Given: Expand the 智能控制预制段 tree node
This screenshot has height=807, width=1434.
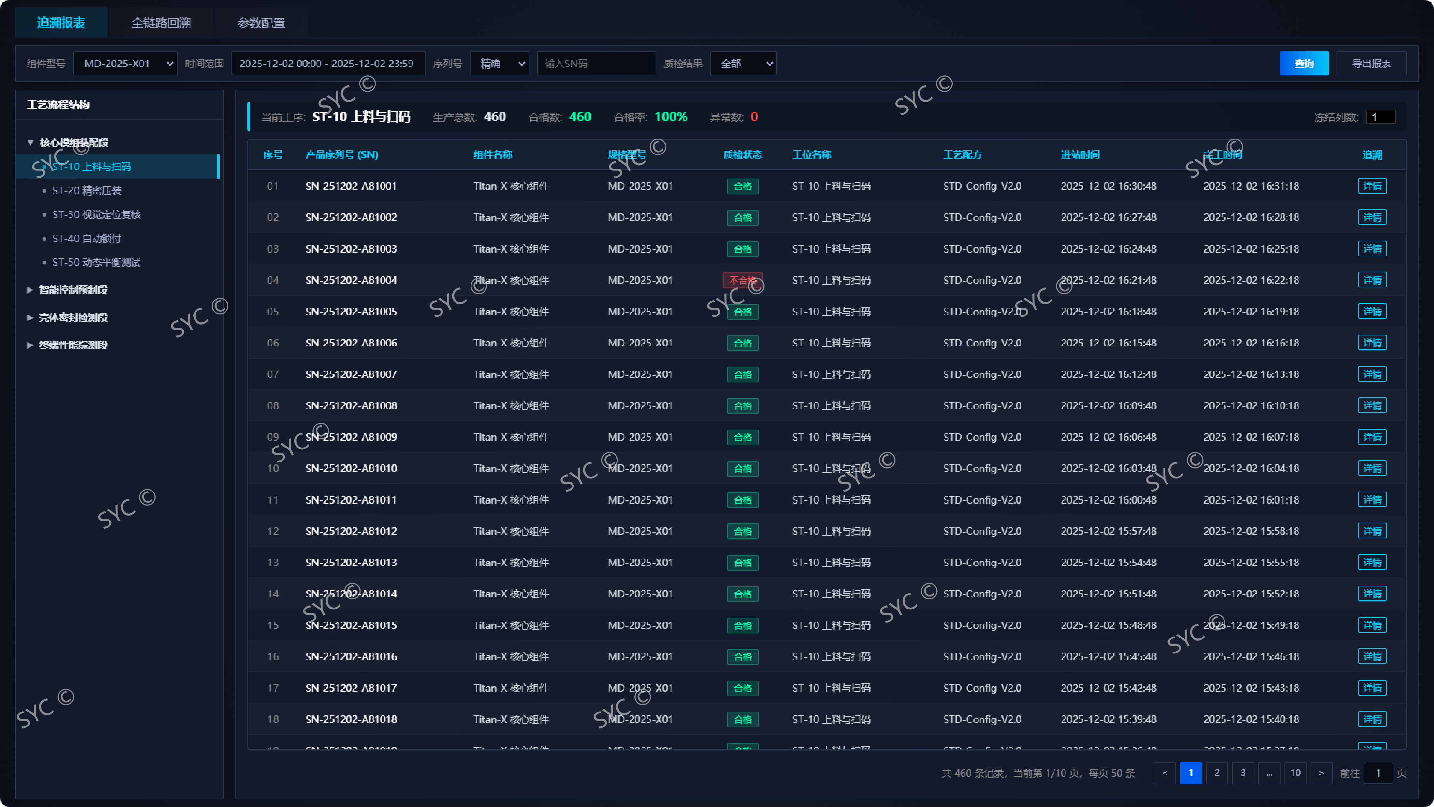Looking at the screenshot, I should pos(73,290).
